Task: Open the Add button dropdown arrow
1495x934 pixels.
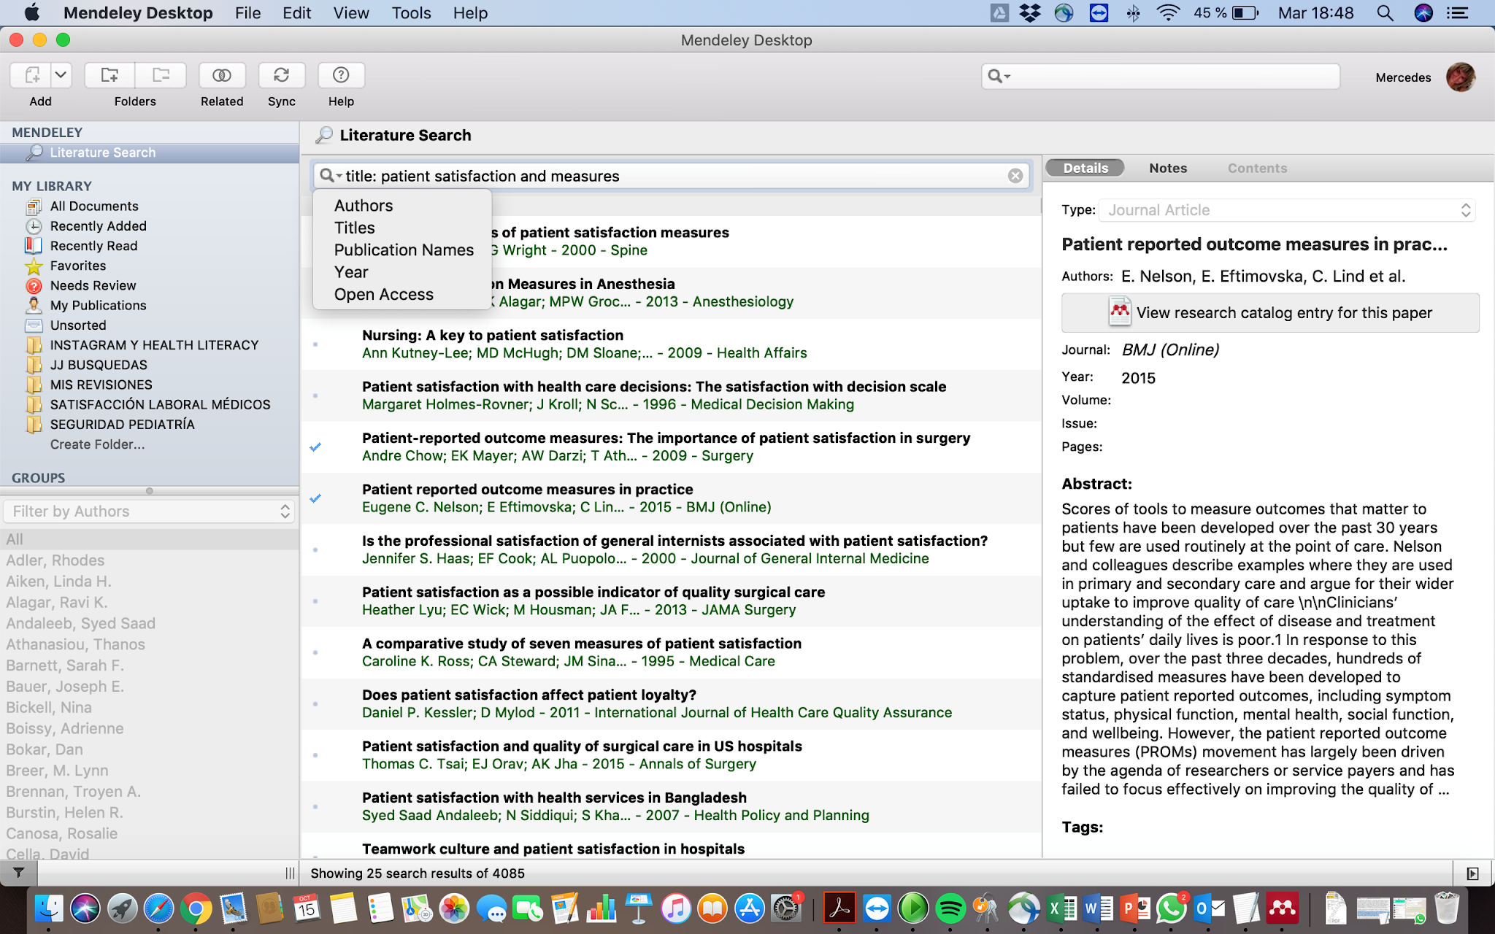Action: pos(61,75)
